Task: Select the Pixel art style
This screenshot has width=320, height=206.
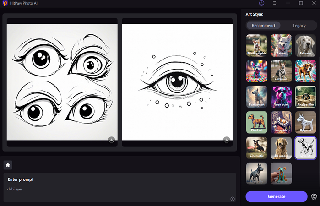Action: coord(257,122)
